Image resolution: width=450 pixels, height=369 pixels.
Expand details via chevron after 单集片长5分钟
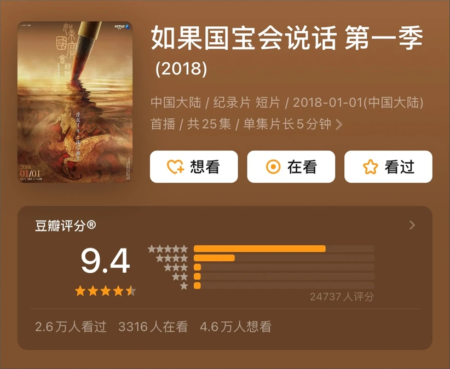click(339, 124)
